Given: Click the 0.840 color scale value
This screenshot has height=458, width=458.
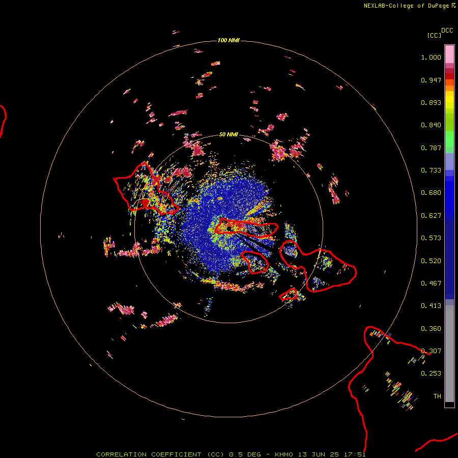Looking at the screenshot, I should click(431, 125).
